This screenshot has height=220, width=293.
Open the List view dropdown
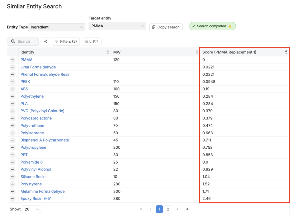[x=92, y=42]
